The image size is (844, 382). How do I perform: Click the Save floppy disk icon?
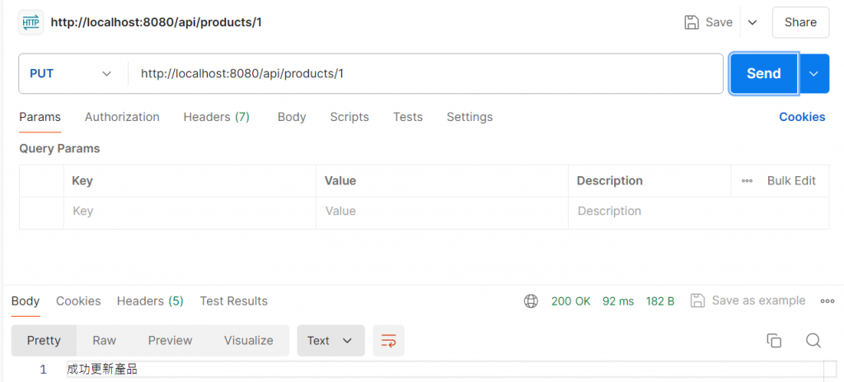692,22
